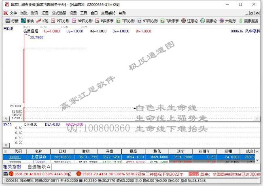Open the 设置 menu
263x186 pixels.
[x=73, y=13]
